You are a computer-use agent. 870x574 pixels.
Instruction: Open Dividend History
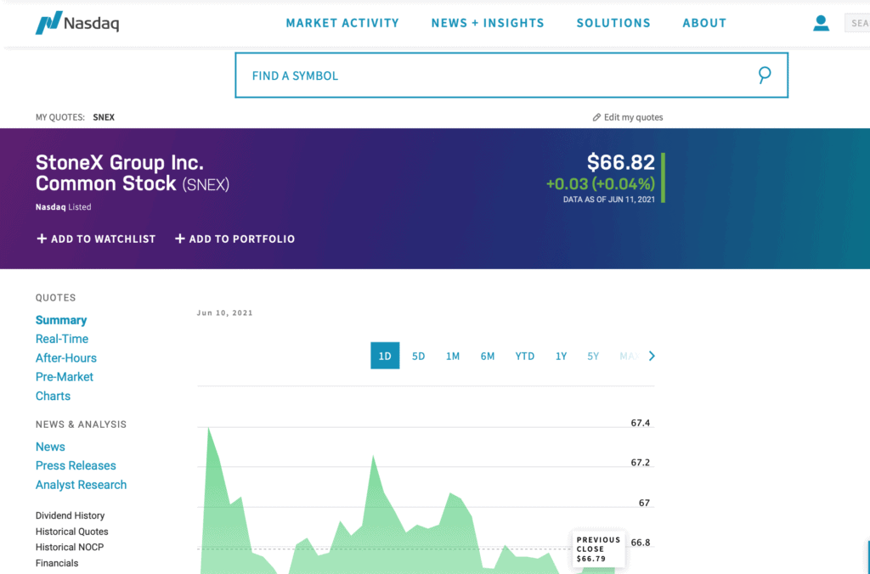click(70, 515)
